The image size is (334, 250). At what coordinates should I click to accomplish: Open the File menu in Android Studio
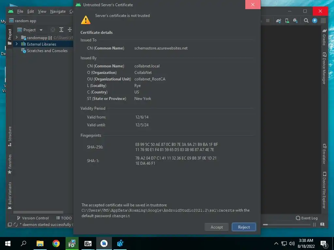[x=20, y=11]
